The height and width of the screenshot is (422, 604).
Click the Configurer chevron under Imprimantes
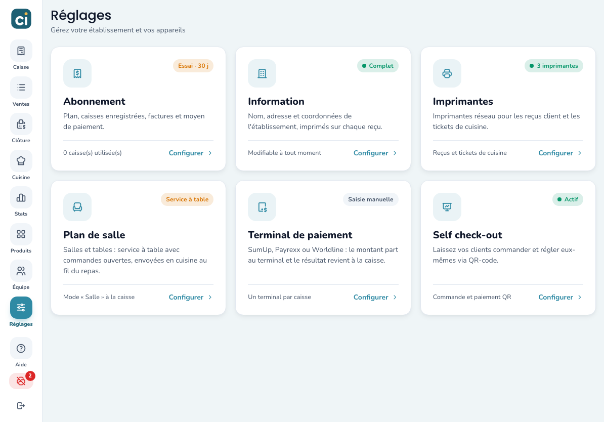pyautogui.click(x=580, y=153)
